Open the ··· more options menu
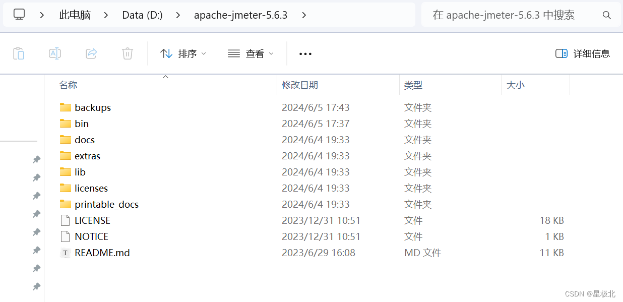The image size is (623, 302). click(x=305, y=53)
